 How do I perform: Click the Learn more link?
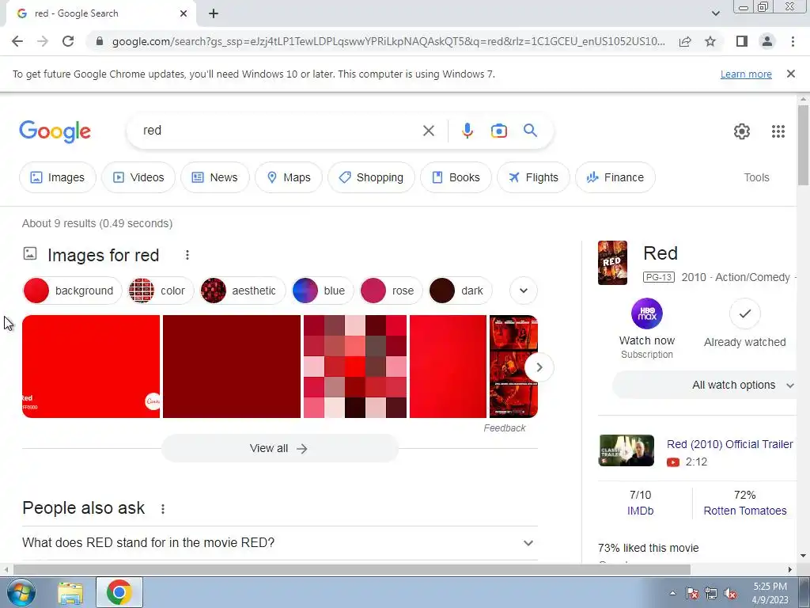coord(746,74)
